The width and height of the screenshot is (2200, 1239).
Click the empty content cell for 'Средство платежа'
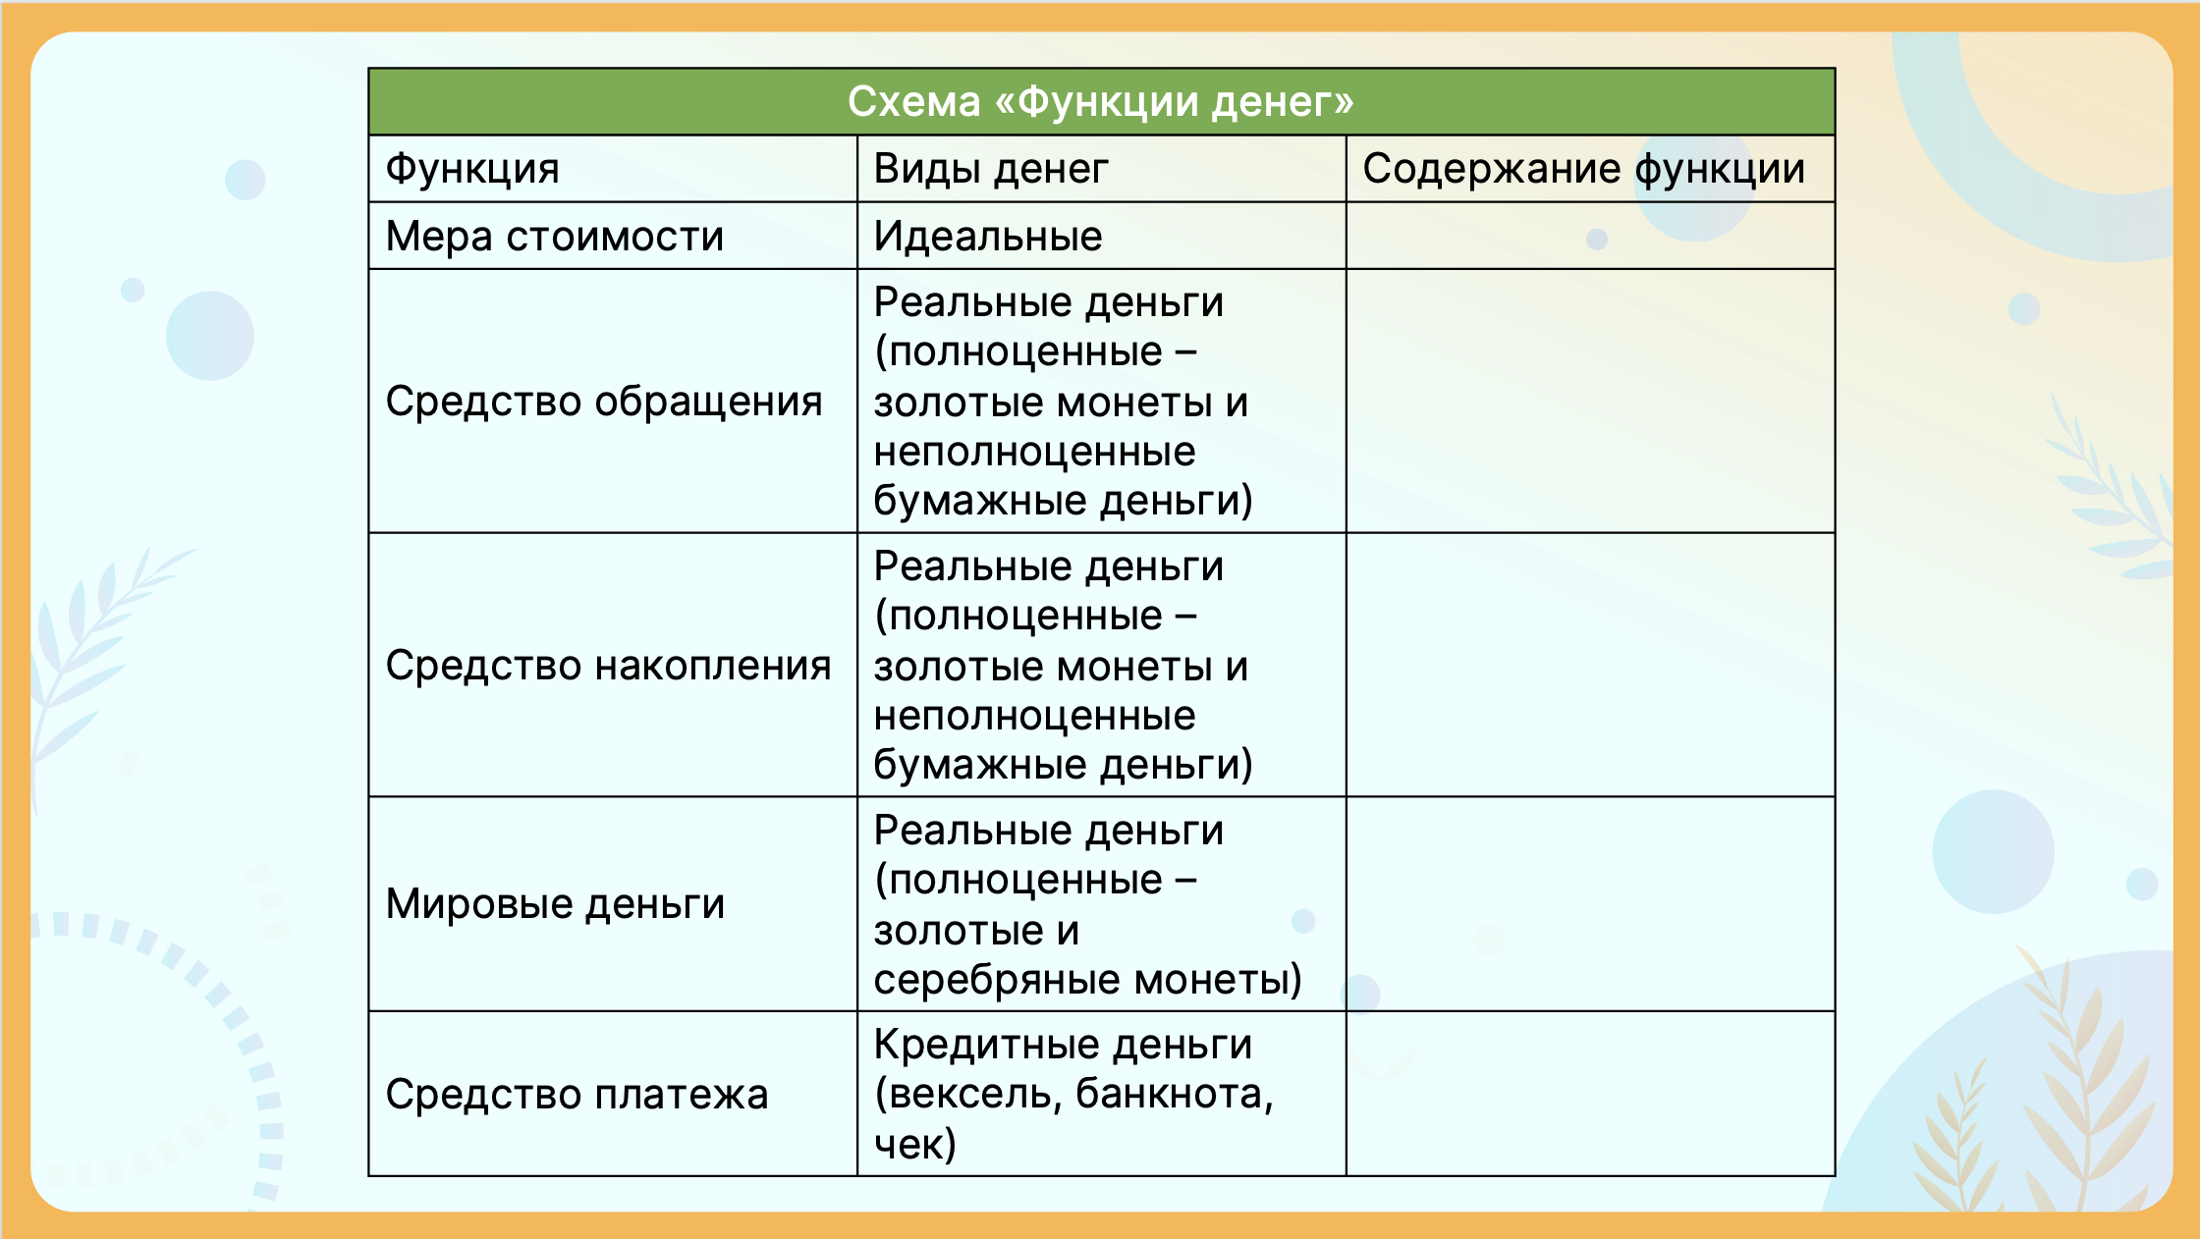(1589, 1094)
